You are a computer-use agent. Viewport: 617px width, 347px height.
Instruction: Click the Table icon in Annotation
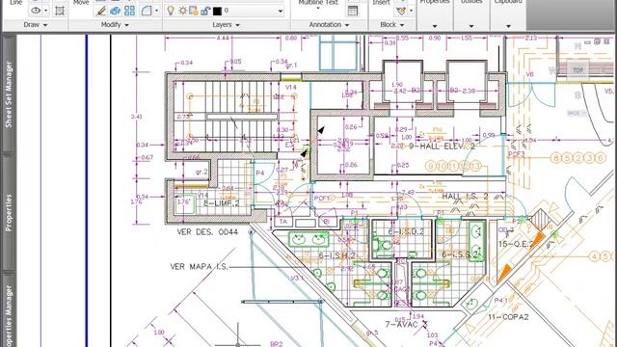click(353, 11)
